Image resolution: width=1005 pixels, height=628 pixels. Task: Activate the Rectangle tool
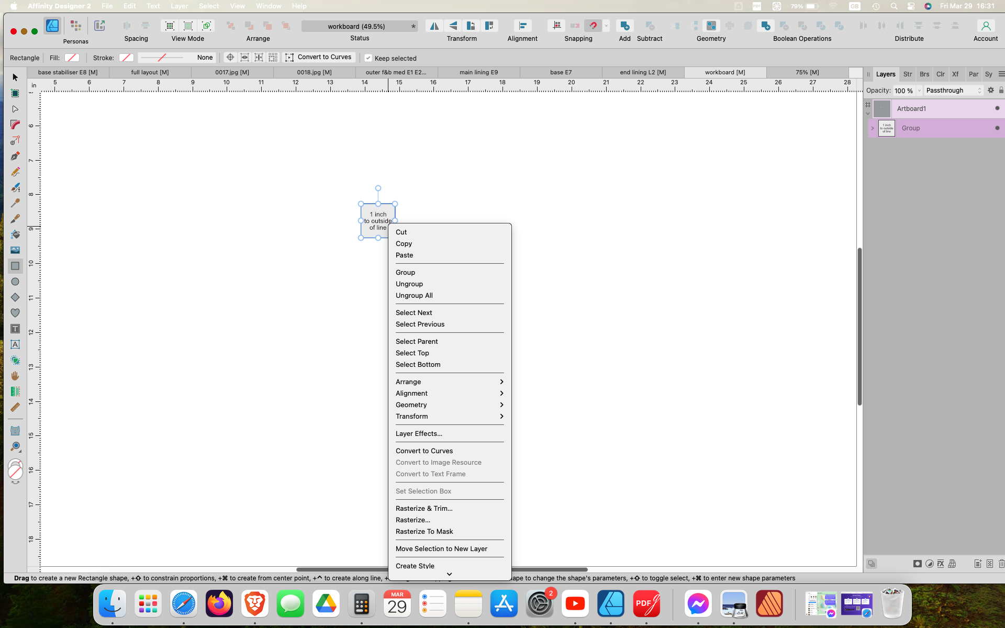15,266
